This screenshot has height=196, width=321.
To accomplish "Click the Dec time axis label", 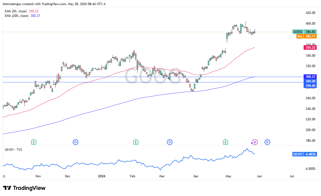I will pos(67,176).
